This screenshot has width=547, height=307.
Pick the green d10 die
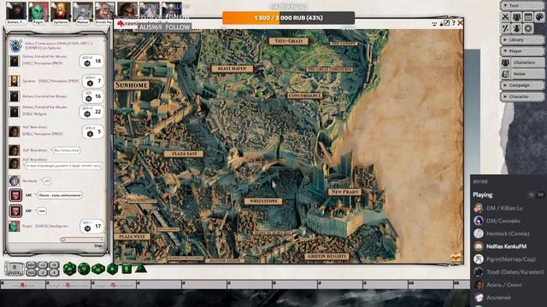(98, 269)
